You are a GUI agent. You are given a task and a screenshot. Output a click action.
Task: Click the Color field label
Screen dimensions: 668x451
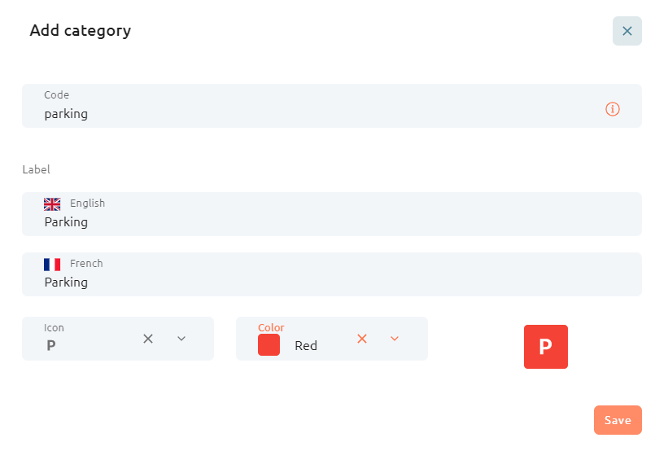click(x=271, y=327)
